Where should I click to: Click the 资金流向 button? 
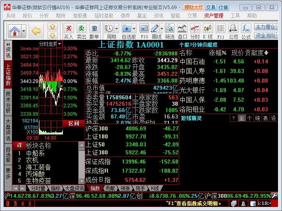265,35
